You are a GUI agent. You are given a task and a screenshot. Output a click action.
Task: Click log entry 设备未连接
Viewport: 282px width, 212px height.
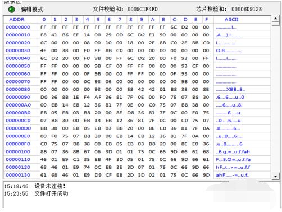pyautogui.click(x=50, y=186)
